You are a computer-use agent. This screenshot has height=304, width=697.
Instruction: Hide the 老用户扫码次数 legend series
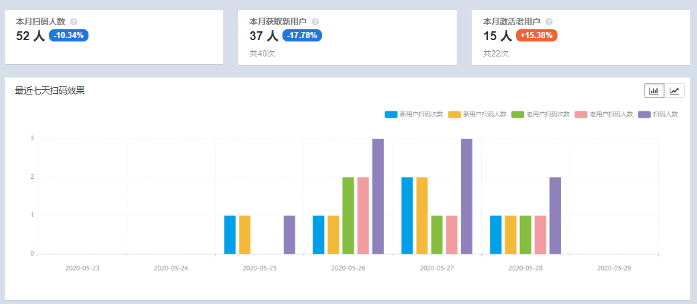[518, 114]
